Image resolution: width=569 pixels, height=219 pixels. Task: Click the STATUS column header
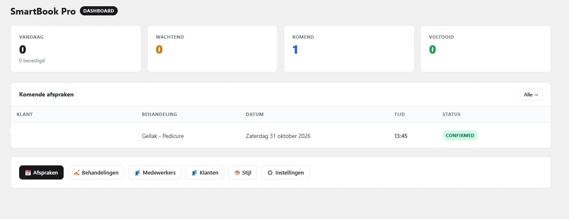(x=451, y=114)
